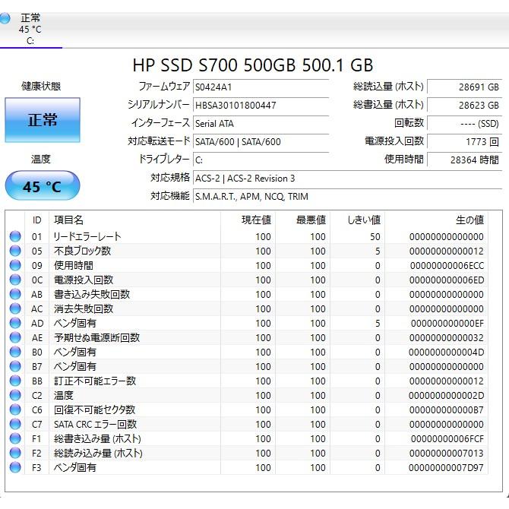The width and height of the screenshot is (509, 509).
Task: Click status orb for row 01 リードエラーレート
Action: [x=15, y=236]
